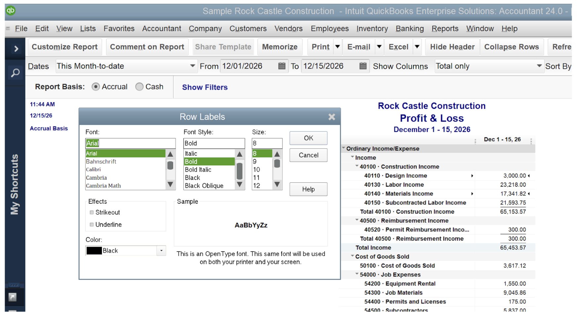Screen dimensions: 577x321
Task: Open the Print options arrow
Action: coord(337,47)
